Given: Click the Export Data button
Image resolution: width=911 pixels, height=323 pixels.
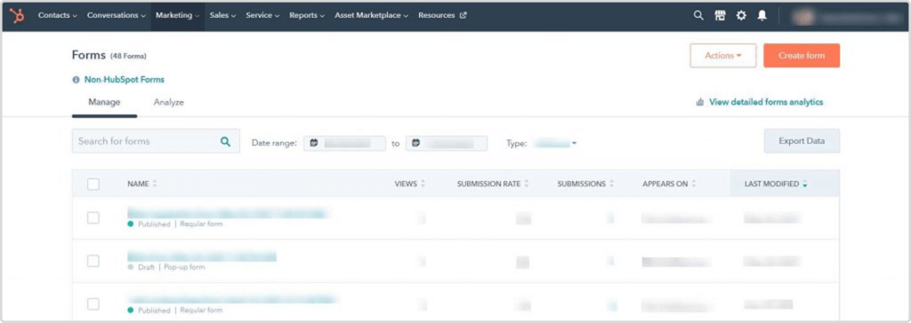Looking at the screenshot, I should pos(802,141).
